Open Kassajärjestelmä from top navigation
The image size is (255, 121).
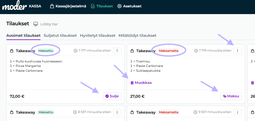coord(68,6)
